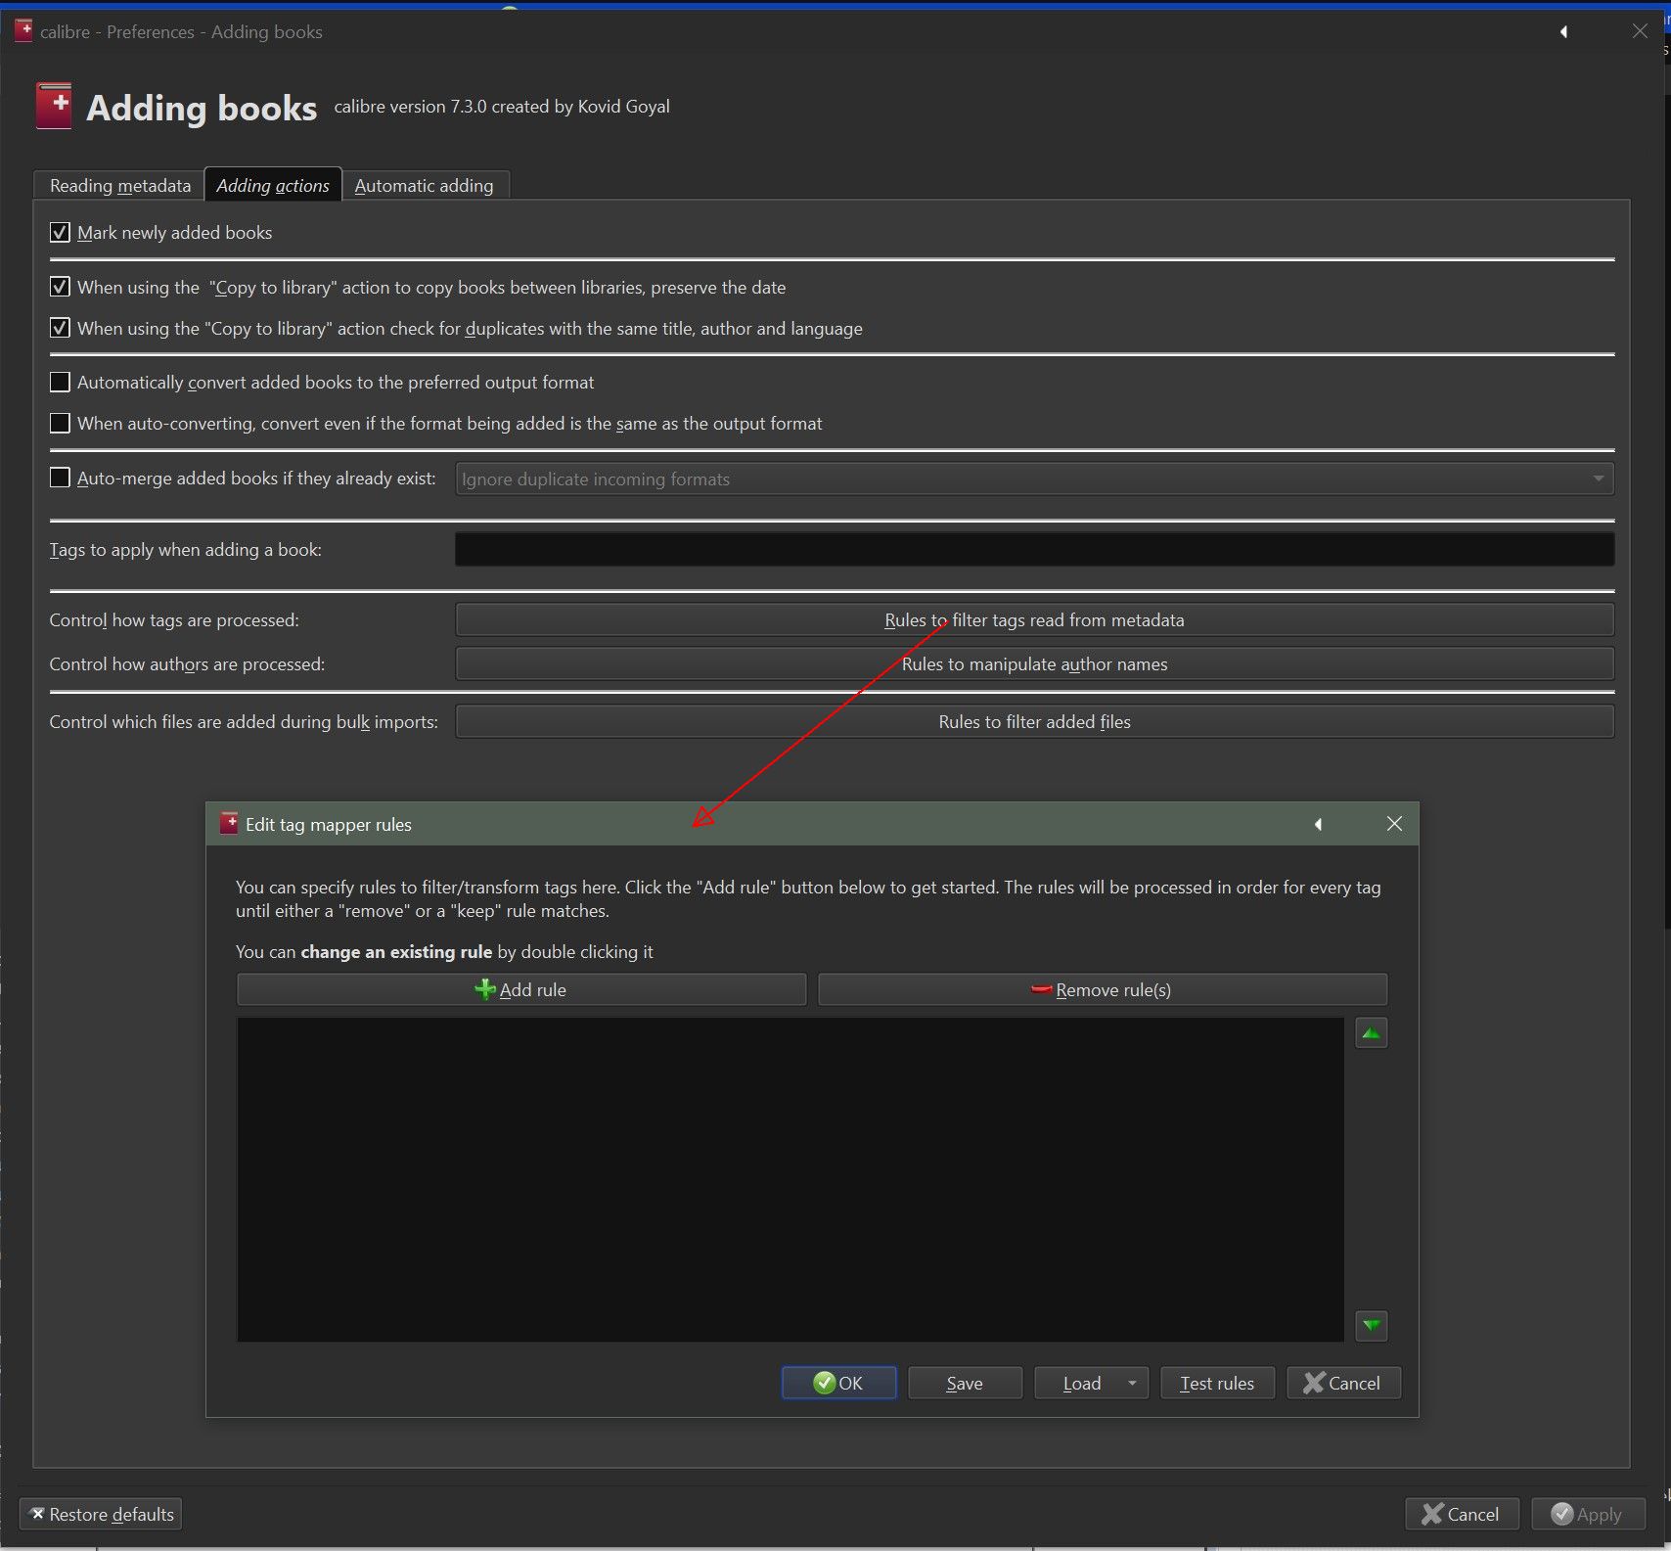
Task: Click Restore defaults button
Action: coord(101,1514)
